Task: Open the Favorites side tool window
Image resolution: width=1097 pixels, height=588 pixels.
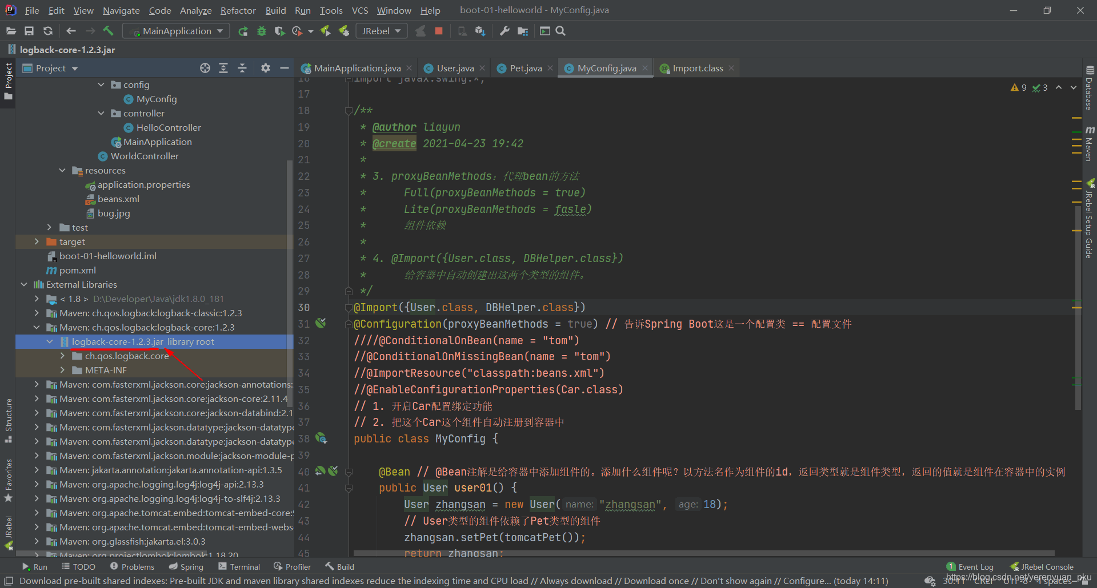Action: coord(9,481)
